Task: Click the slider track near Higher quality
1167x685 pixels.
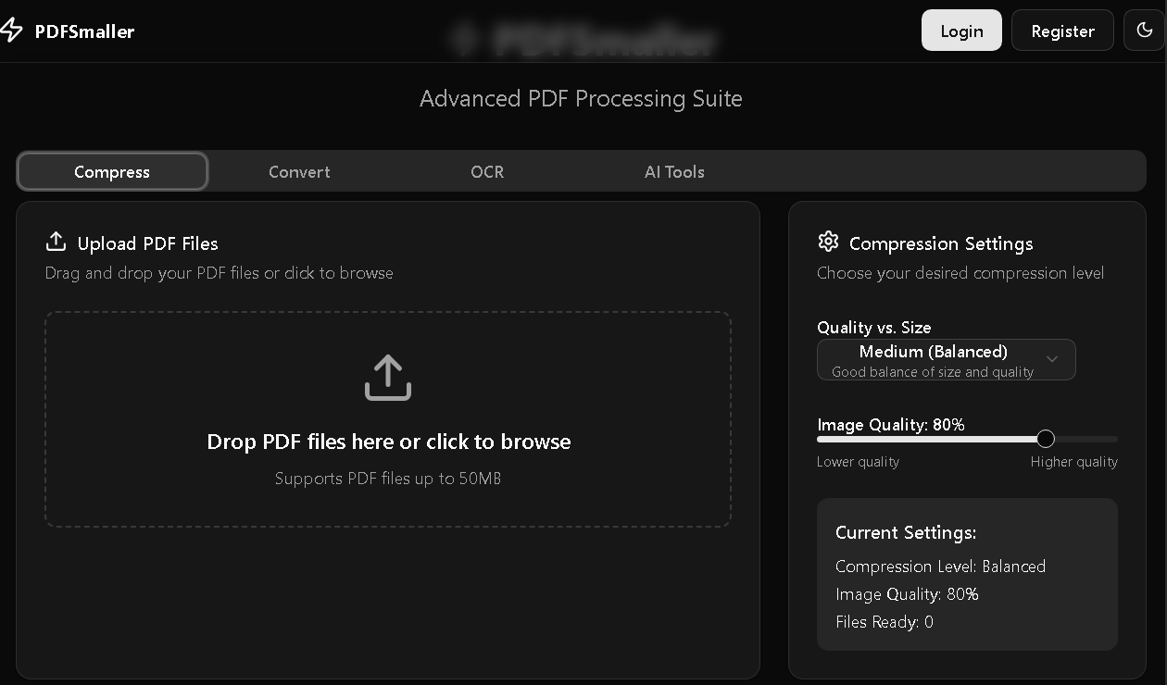Action: (1093, 439)
